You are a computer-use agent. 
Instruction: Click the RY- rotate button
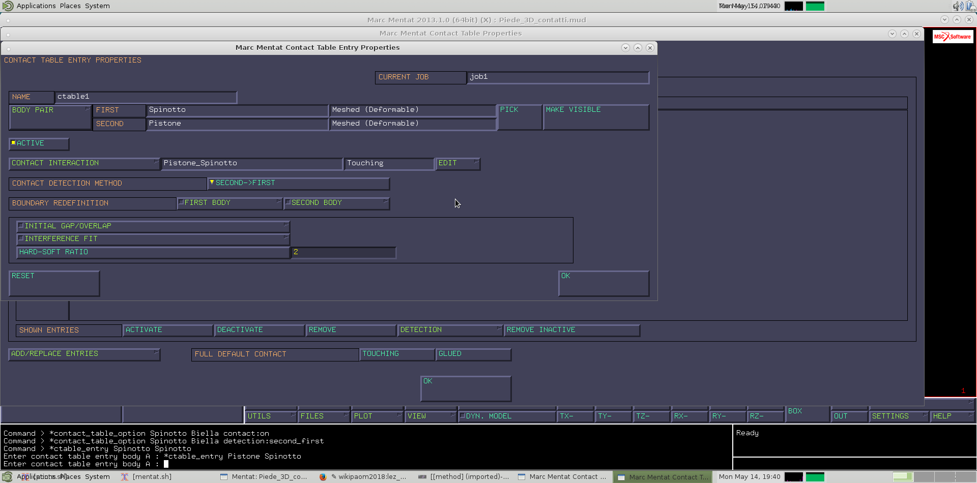coord(728,416)
